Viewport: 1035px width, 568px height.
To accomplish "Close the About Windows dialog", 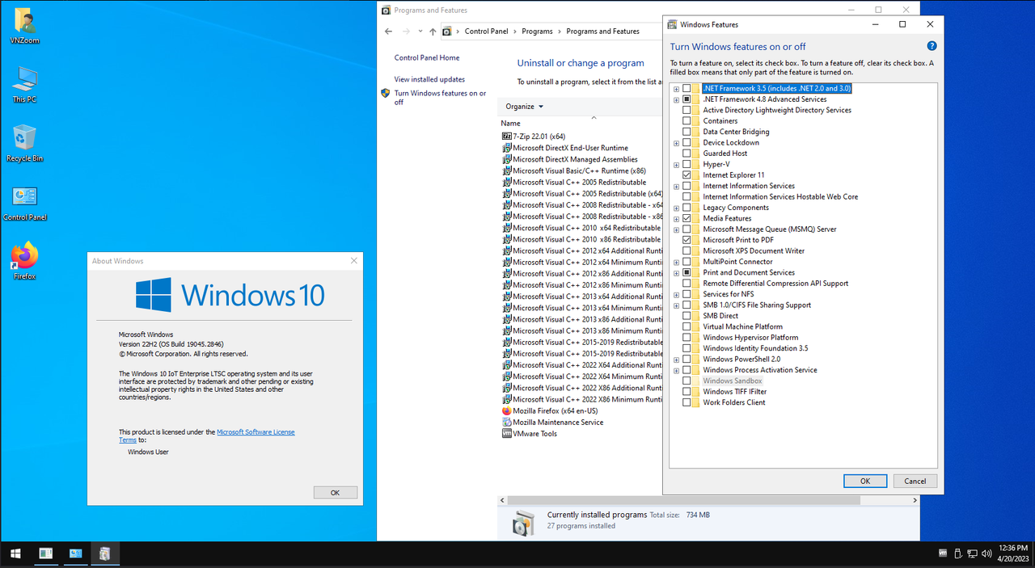I will [353, 261].
